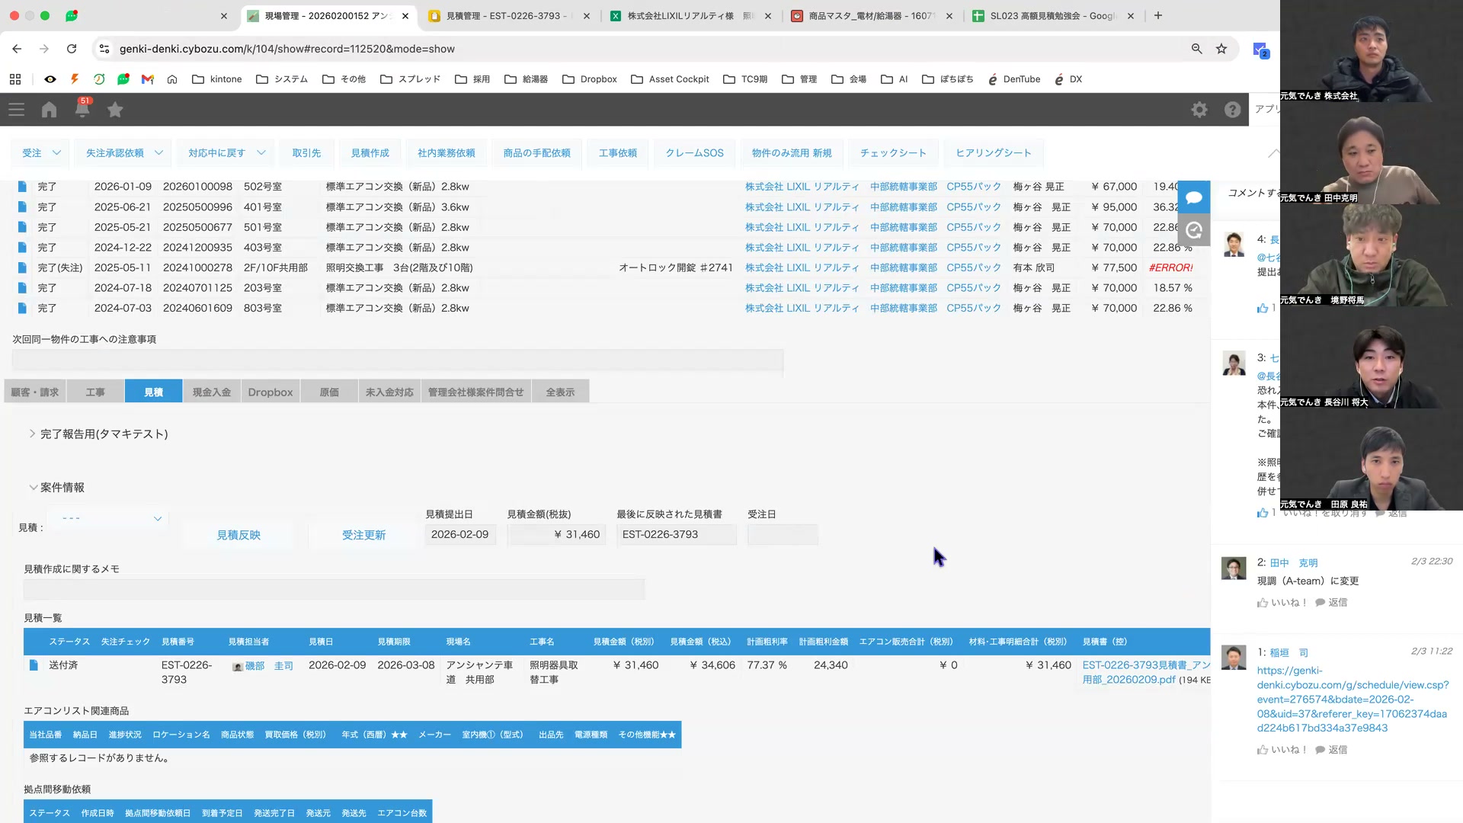This screenshot has height=823, width=1463.
Task: Open the 受注 status dropdown
Action: click(x=40, y=153)
